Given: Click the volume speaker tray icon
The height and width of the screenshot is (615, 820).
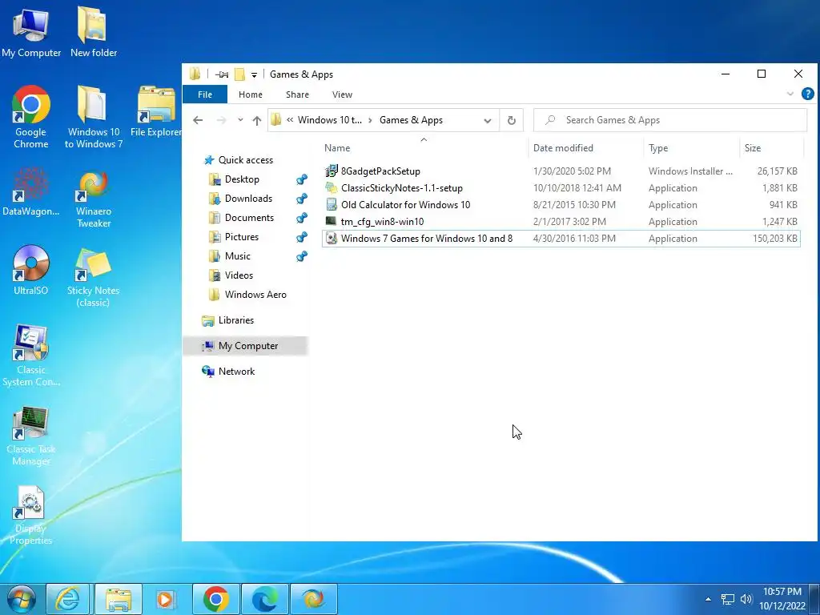Looking at the screenshot, I should coord(746,599).
